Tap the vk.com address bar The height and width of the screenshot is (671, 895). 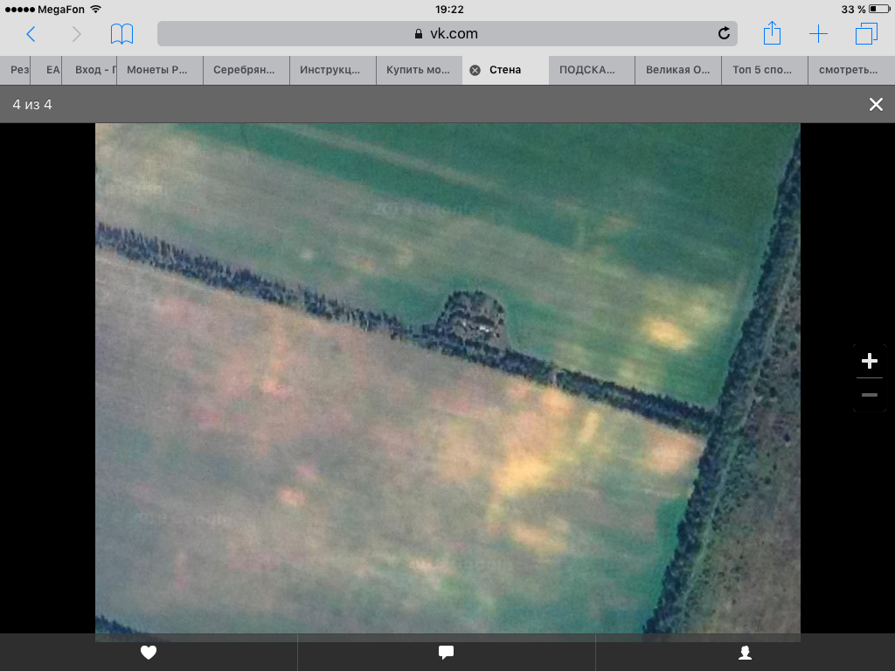[446, 34]
